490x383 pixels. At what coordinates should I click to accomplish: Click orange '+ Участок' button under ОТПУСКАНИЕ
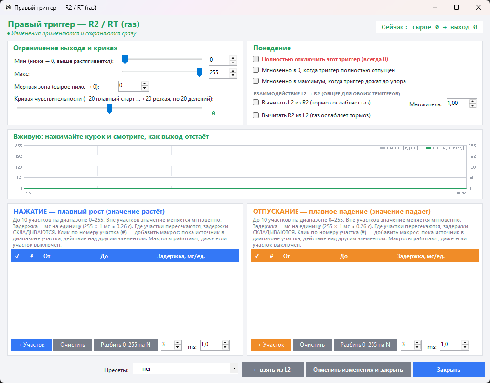tap(271, 345)
